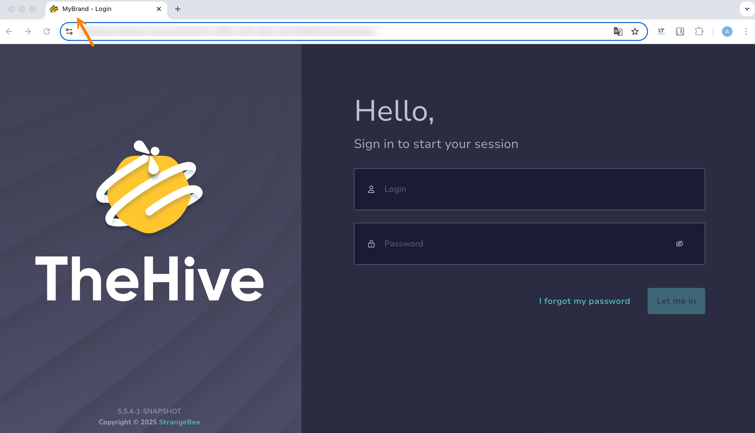Click the Password input field
The height and width of the screenshot is (433, 755).
[529, 244]
